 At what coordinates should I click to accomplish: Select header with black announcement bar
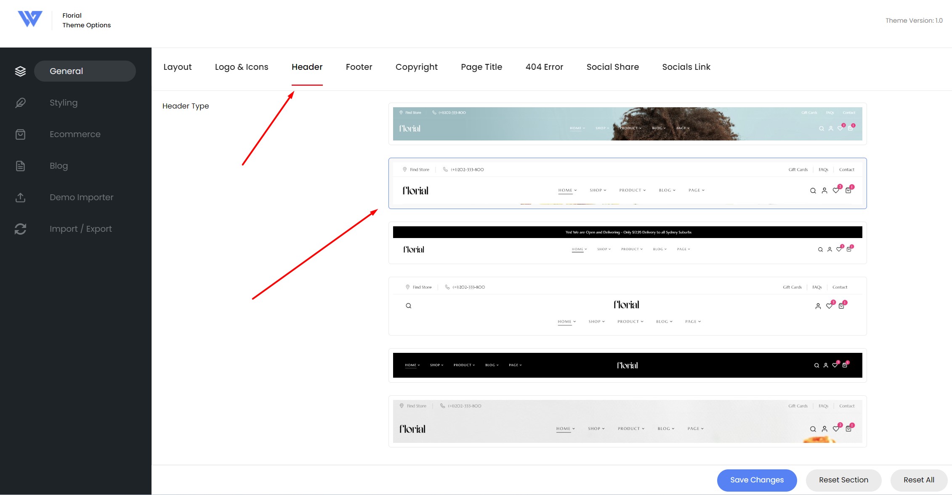tap(628, 243)
